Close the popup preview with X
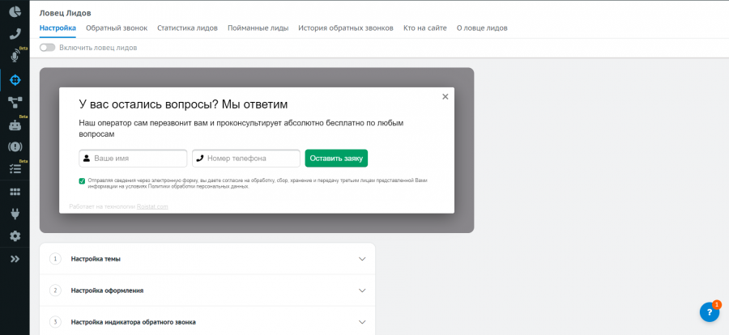Image resolution: width=729 pixels, height=335 pixels. tap(445, 96)
